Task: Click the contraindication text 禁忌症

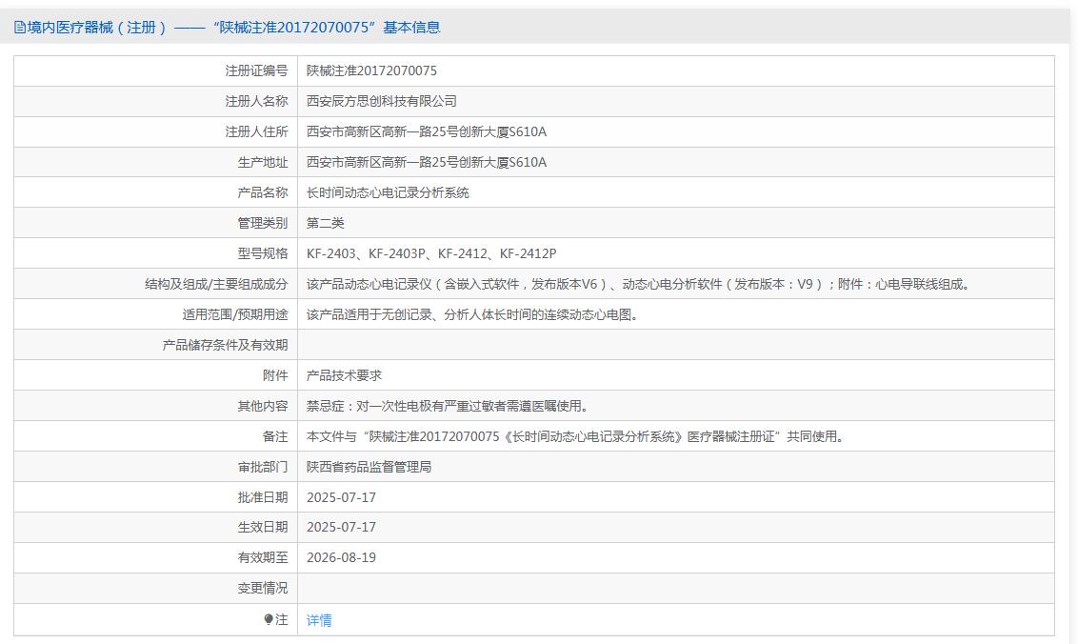Action: click(447, 406)
